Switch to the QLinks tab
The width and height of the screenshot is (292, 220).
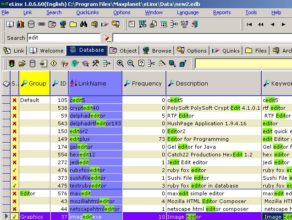click(x=226, y=51)
